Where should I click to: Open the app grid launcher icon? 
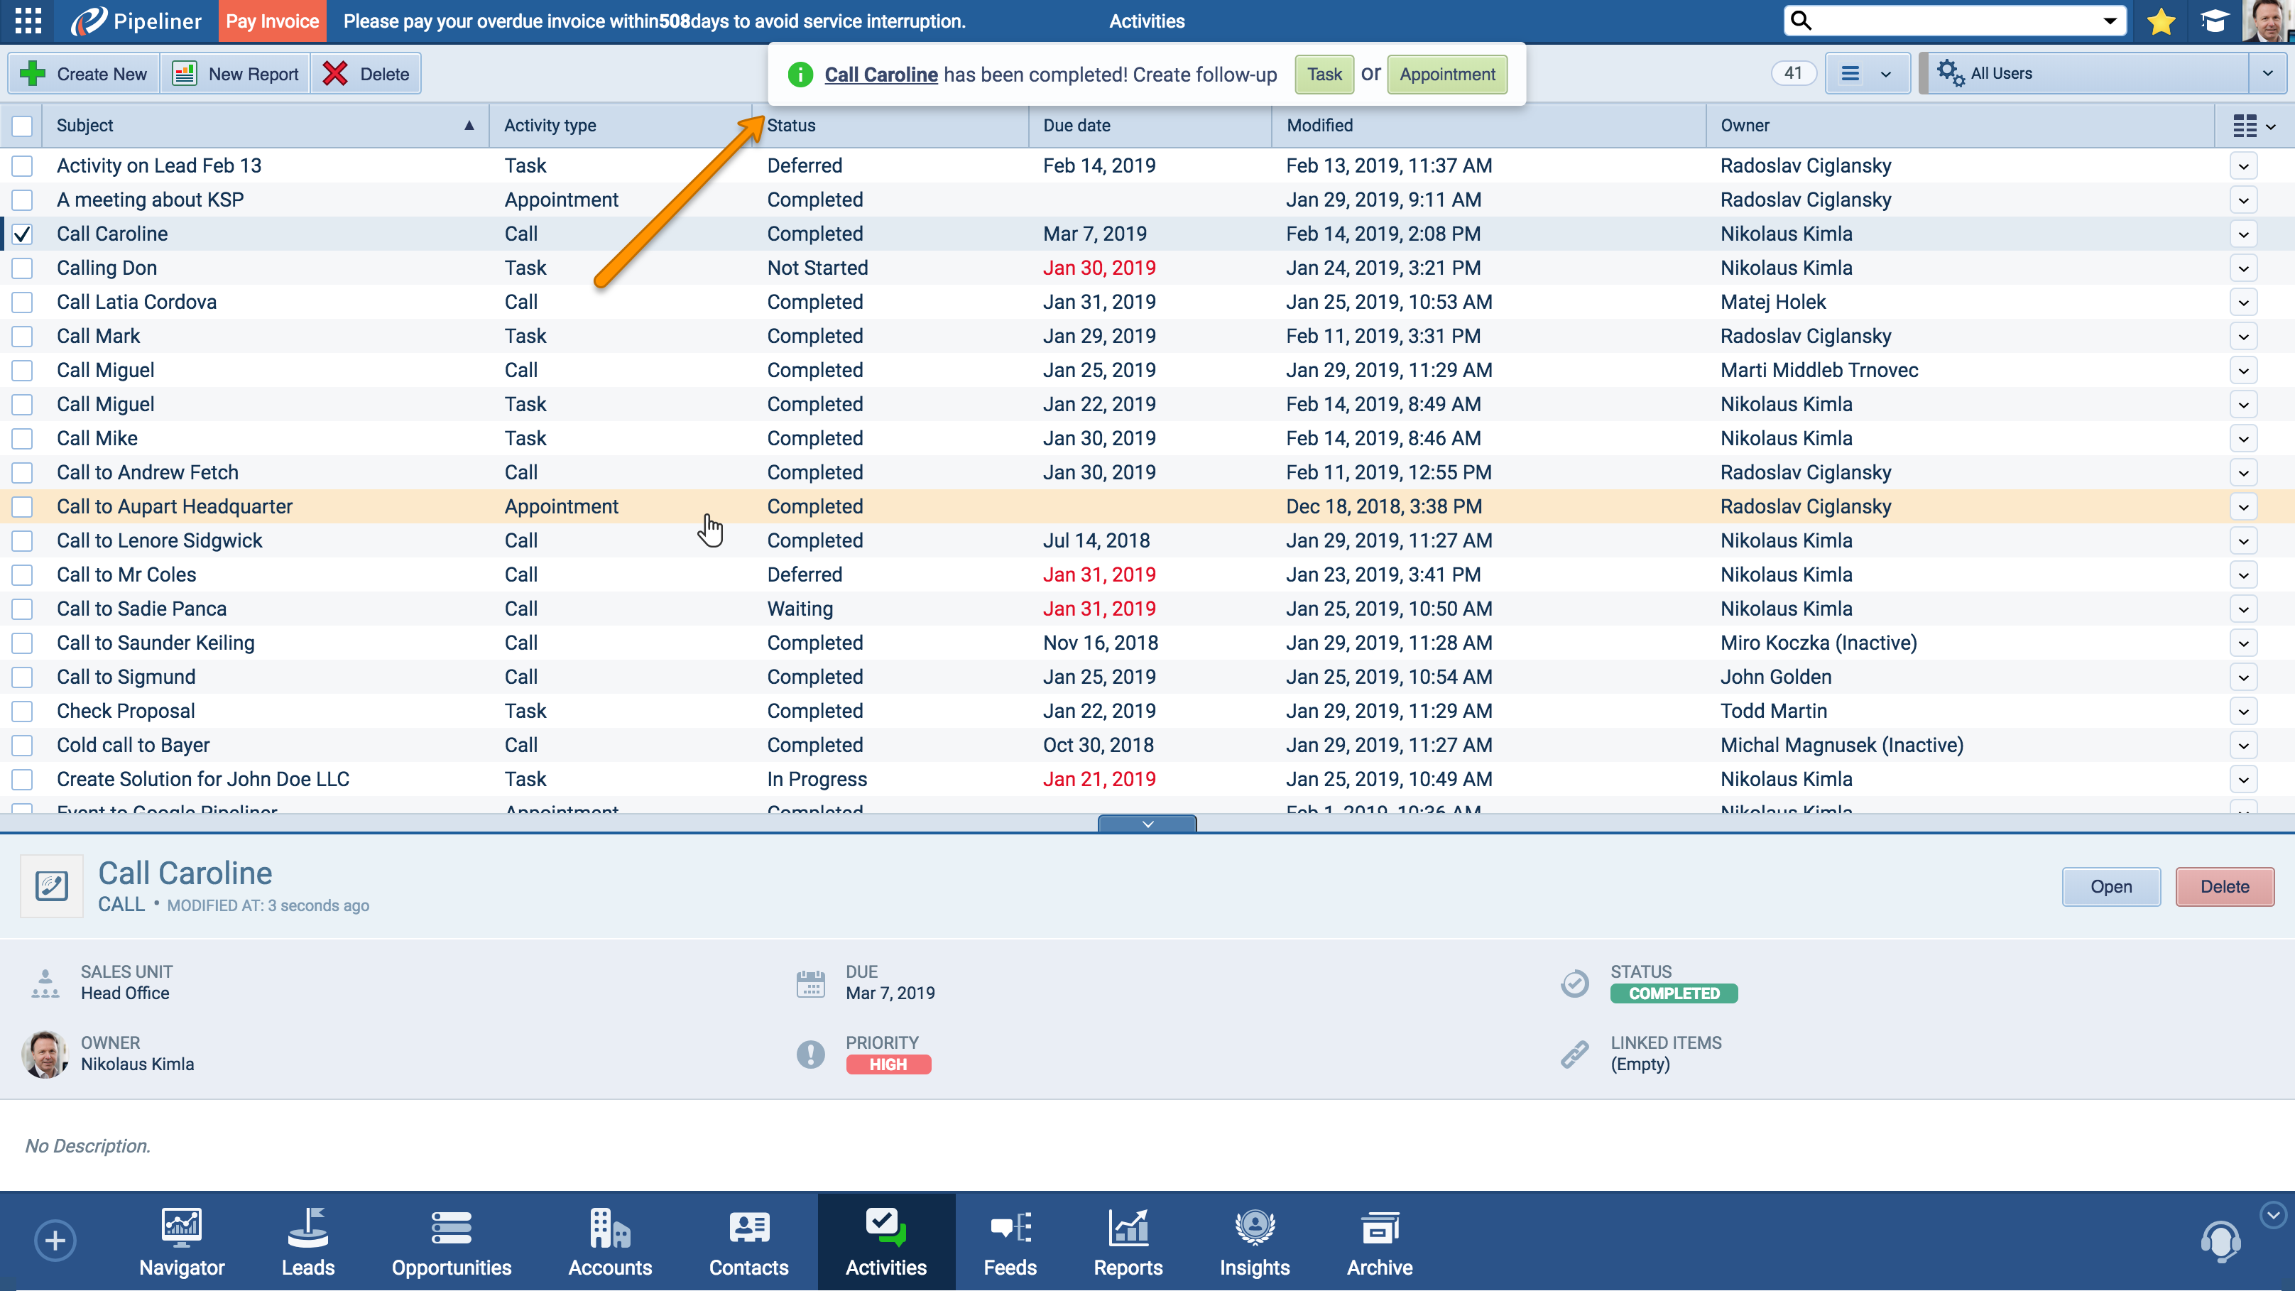coord(28,21)
